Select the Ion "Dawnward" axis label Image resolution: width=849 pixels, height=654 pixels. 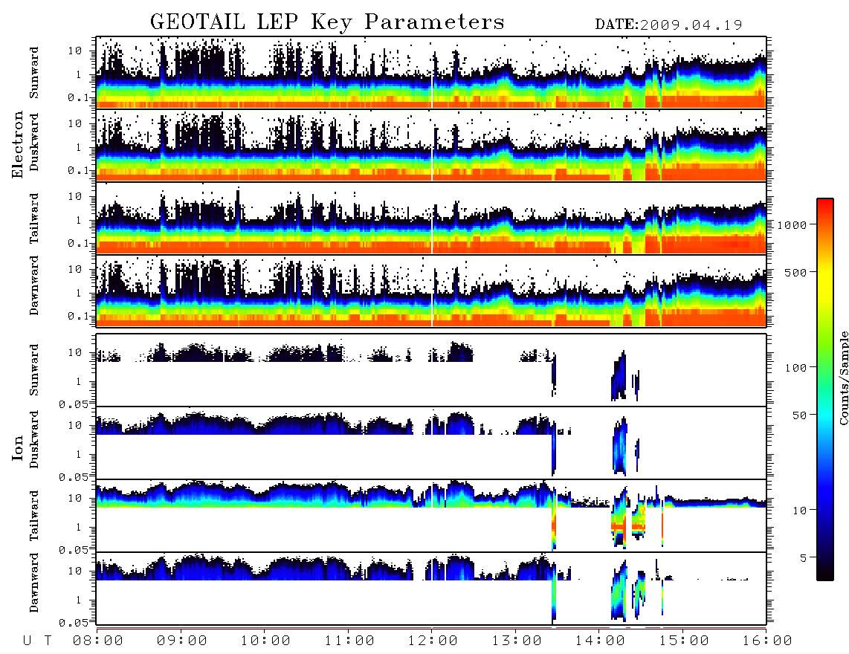pyautogui.click(x=34, y=582)
